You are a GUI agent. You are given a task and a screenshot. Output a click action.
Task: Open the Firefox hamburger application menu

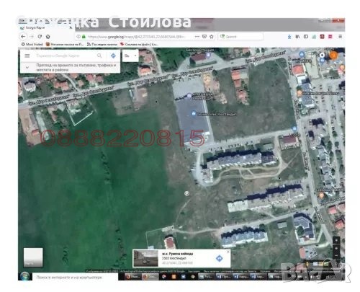pos(340,37)
